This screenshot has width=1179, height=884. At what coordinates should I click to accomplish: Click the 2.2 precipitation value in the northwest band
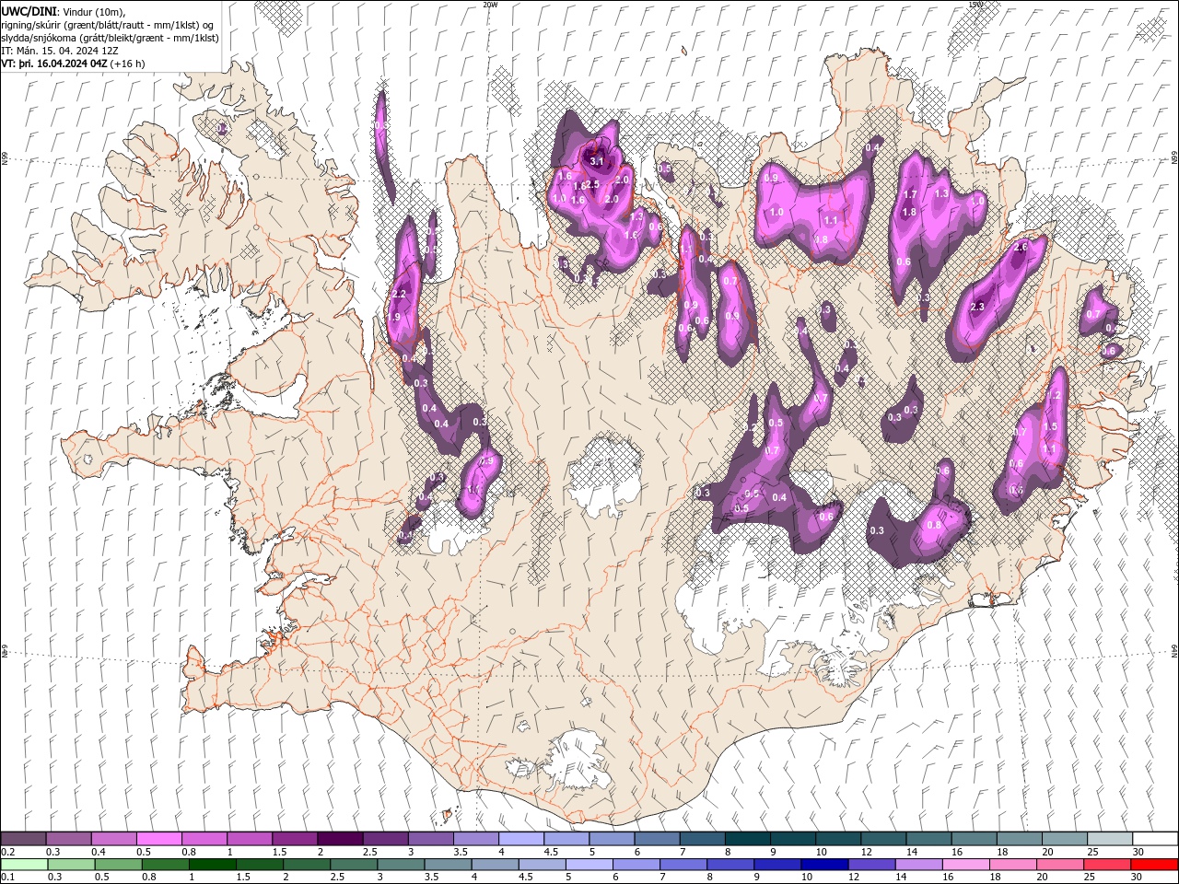[x=399, y=294]
